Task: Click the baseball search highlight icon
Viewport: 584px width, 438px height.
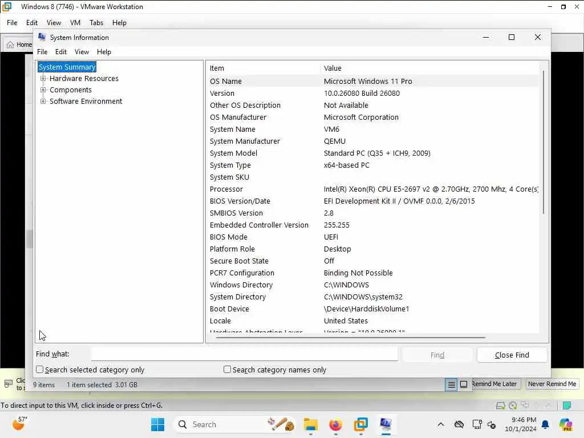Action: pos(281,424)
